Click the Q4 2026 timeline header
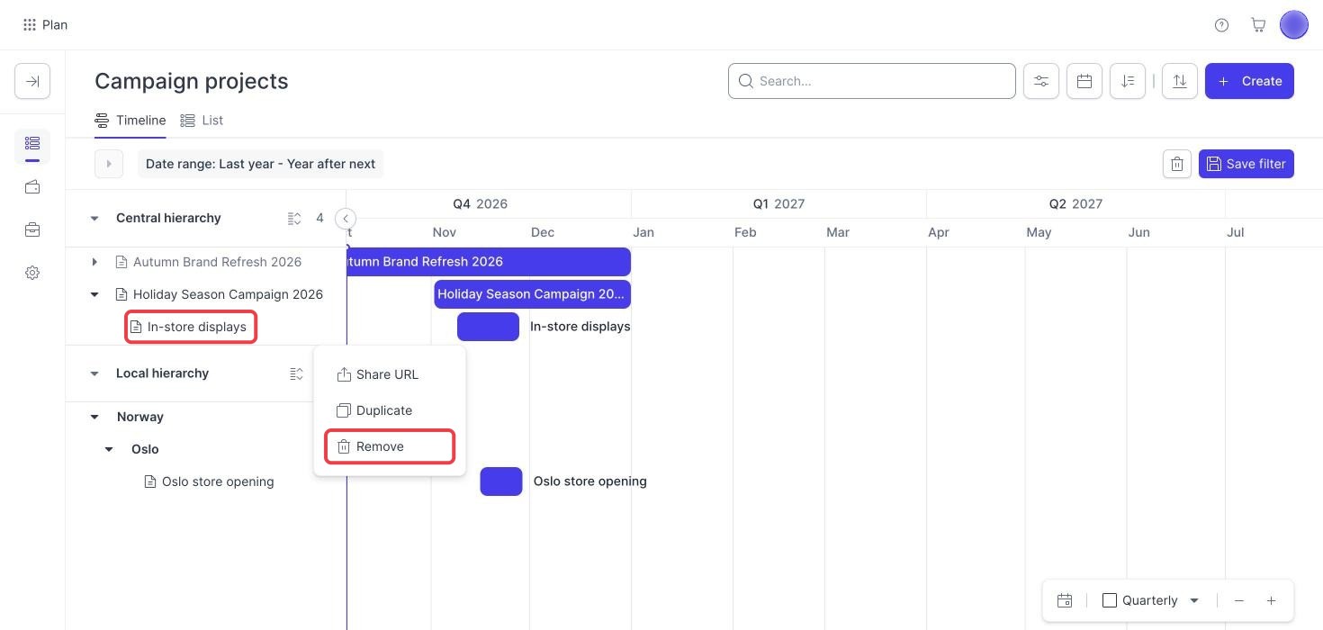This screenshot has width=1323, height=630. point(480,204)
